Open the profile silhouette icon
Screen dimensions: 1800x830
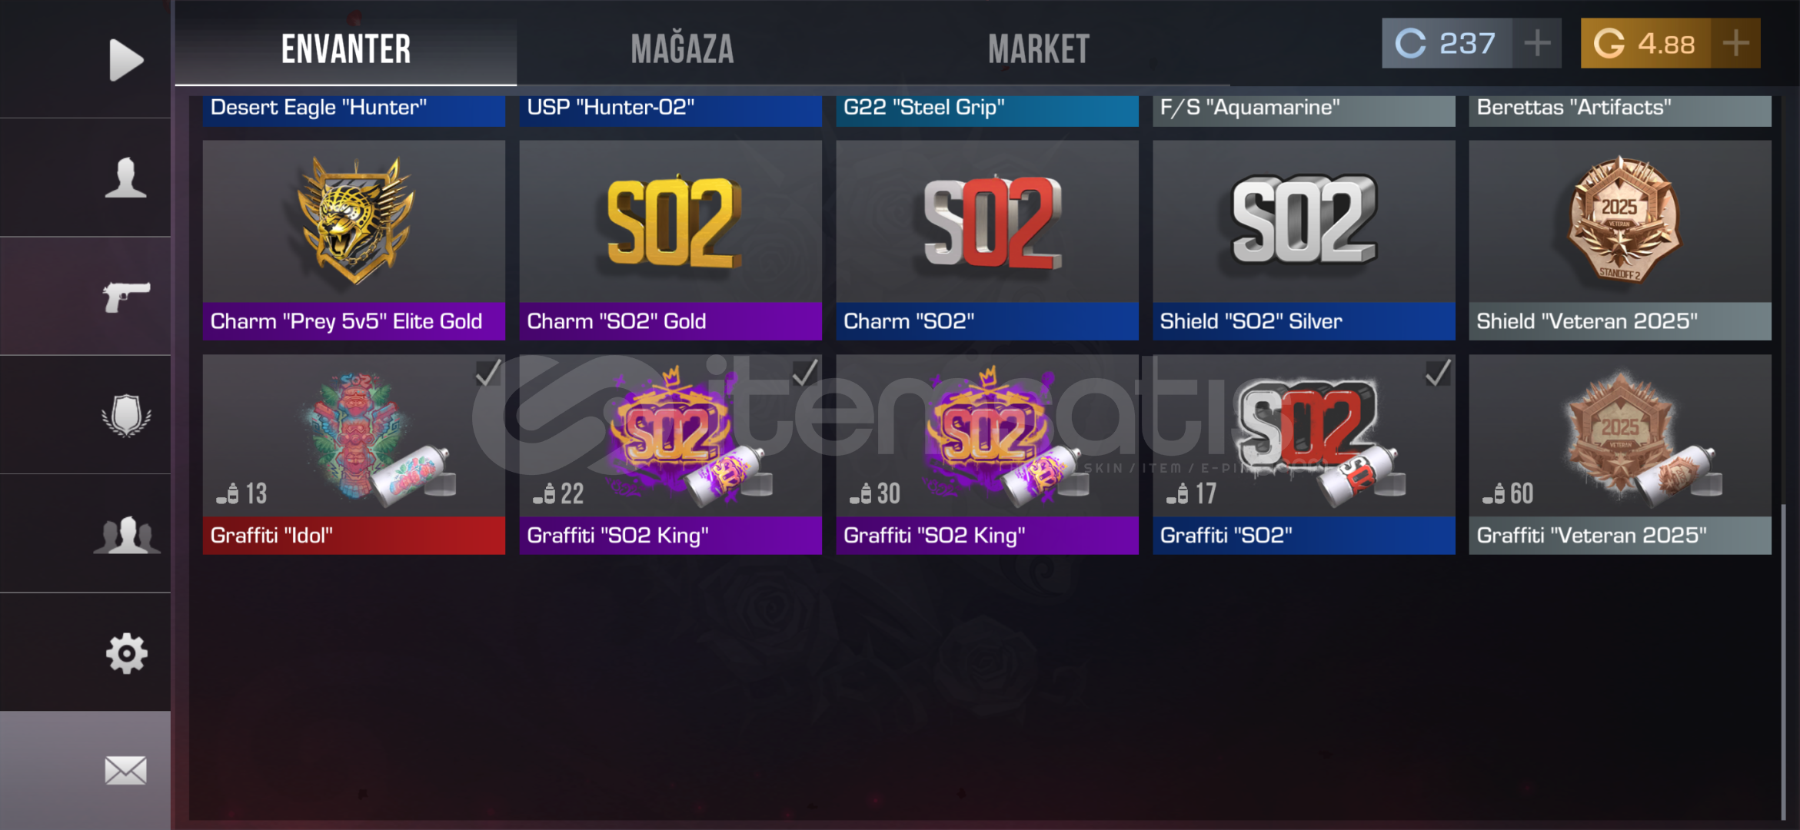click(125, 178)
